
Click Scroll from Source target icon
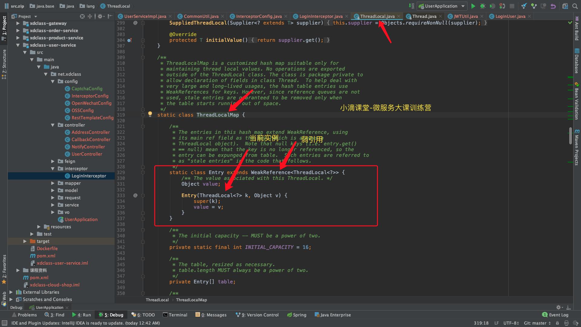coord(82,16)
